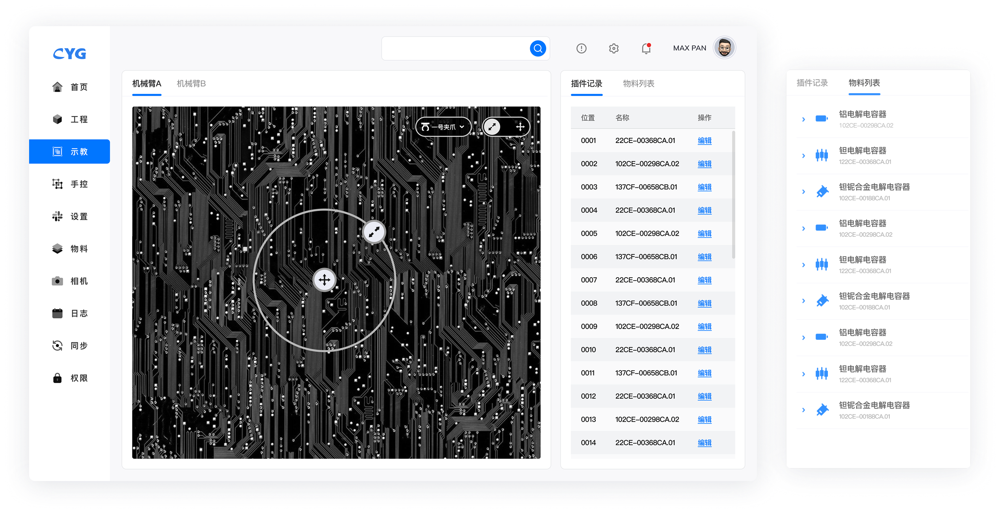The height and width of the screenshot is (513, 1000).
Task: Open the 相机 camera icon
Action: [57, 281]
